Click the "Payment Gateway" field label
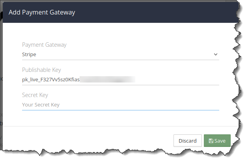Screen dimensions: 250x165 [x=44, y=45]
